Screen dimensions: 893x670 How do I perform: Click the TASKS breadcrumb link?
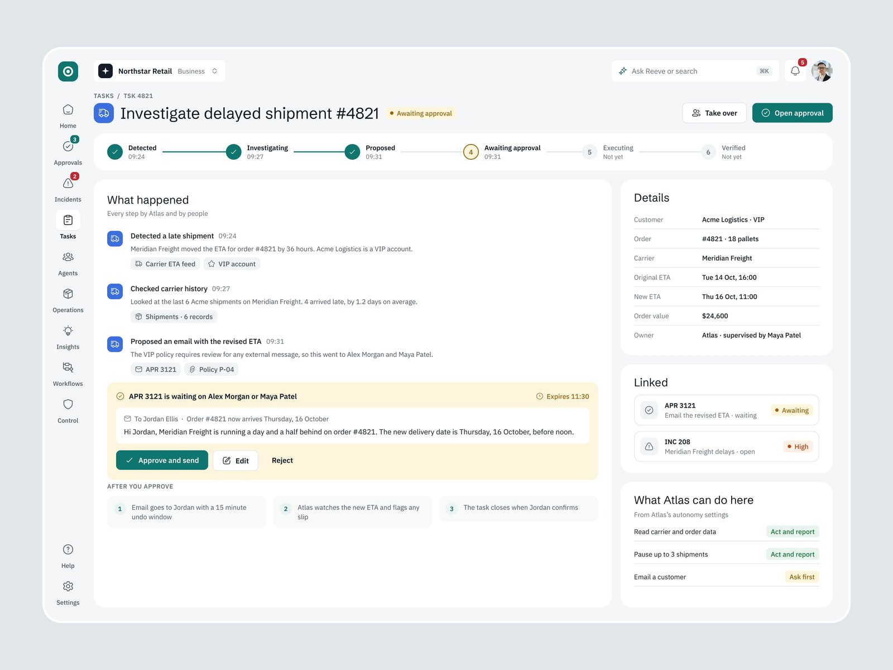104,96
